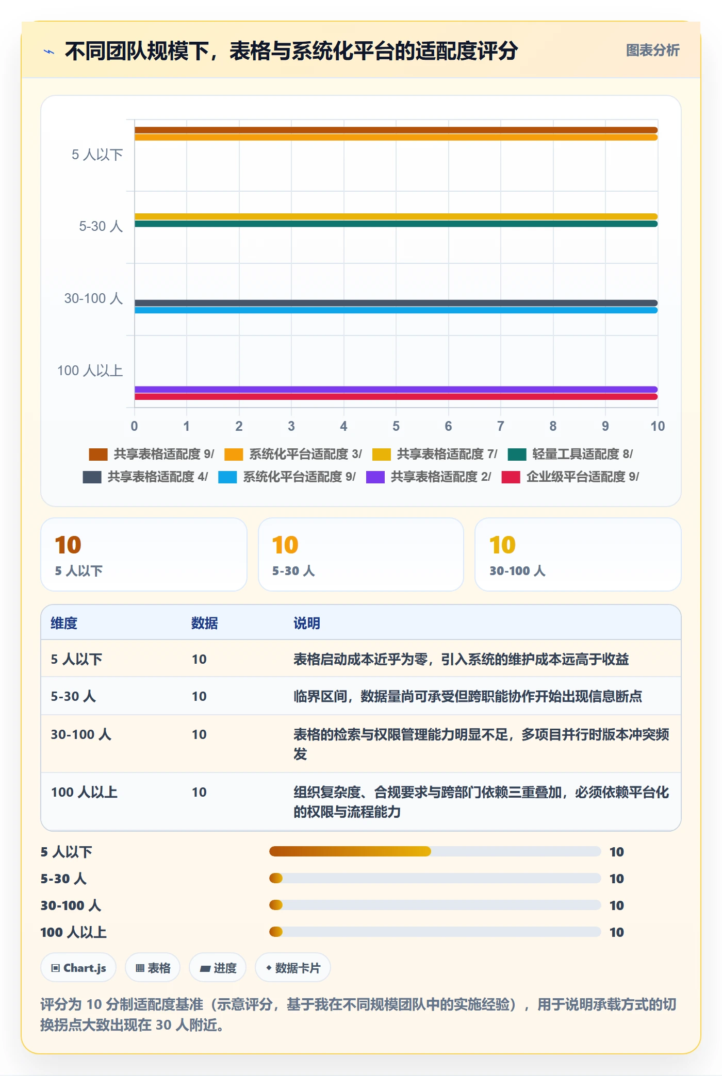Click the light blue chart bar
Screen dimensions: 722x1076
(x=396, y=310)
